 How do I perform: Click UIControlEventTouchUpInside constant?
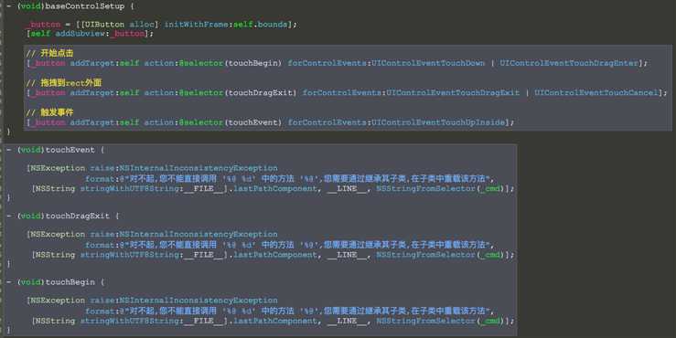(x=438, y=122)
